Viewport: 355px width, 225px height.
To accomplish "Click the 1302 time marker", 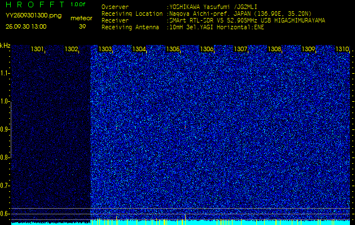I will 71,49.
